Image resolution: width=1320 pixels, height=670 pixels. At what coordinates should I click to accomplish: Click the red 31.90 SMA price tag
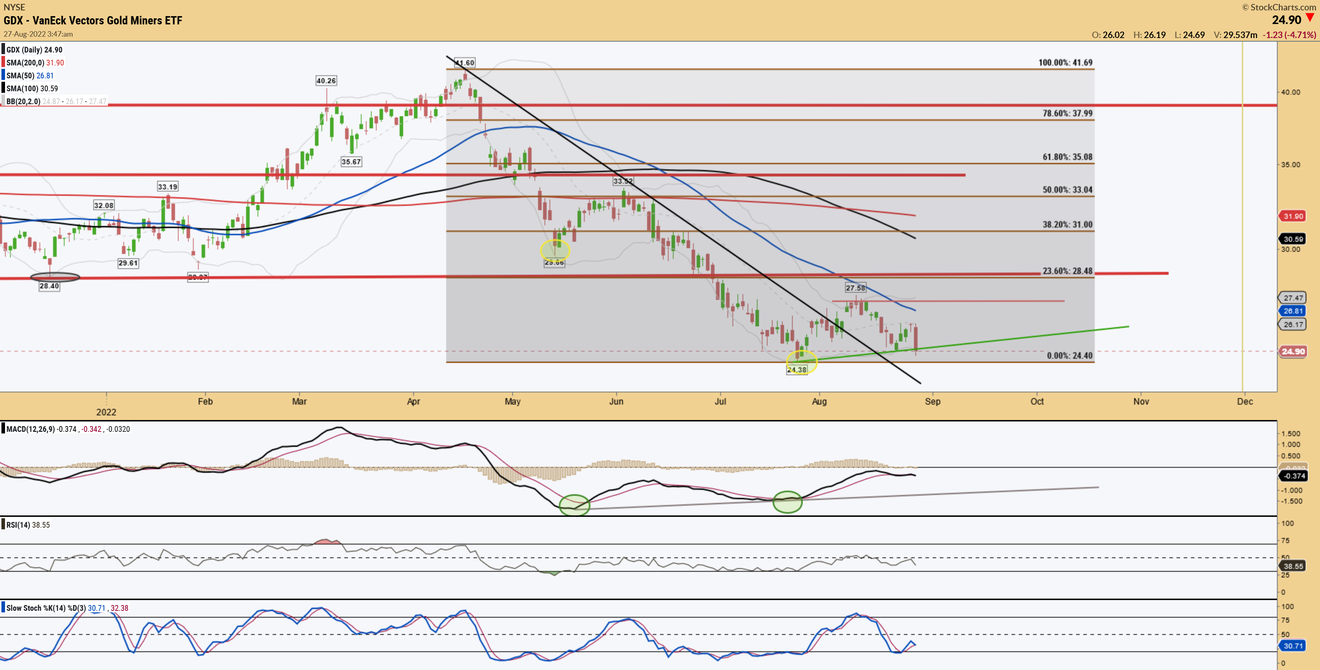[1293, 216]
